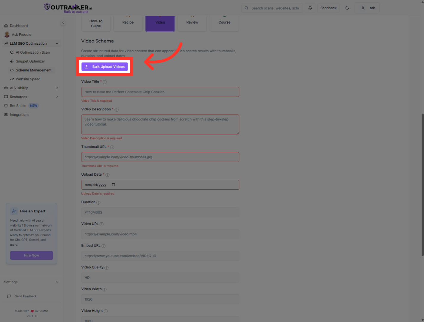
Task: Collapse the sidebar with the chevron arrow
Action: click(63, 23)
